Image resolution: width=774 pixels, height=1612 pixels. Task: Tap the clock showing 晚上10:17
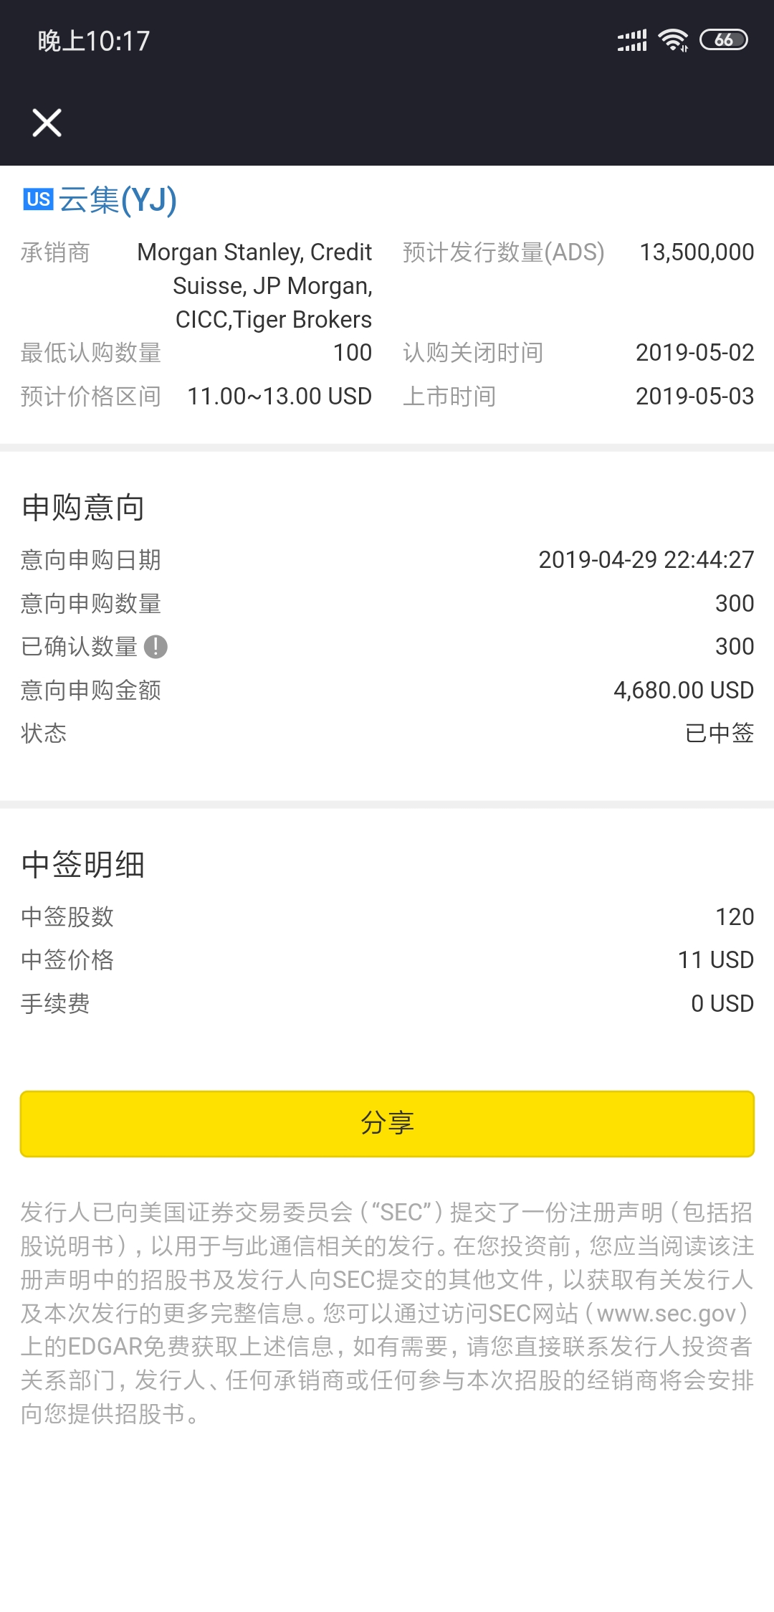click(x=94, y=41)
